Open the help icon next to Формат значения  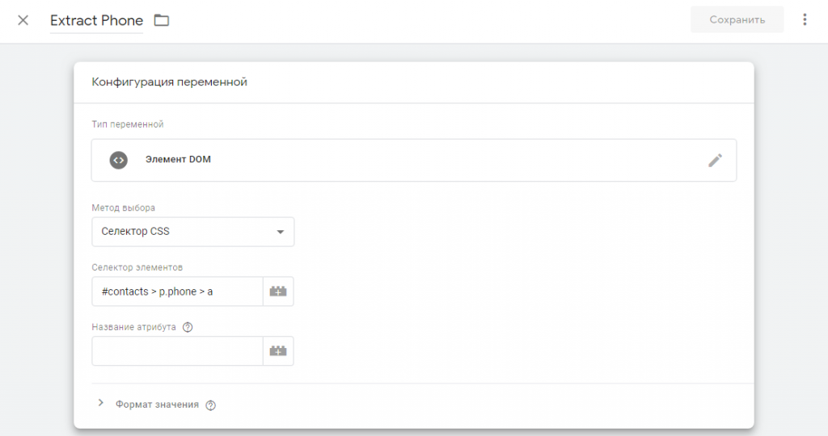[x=211, y=405]
